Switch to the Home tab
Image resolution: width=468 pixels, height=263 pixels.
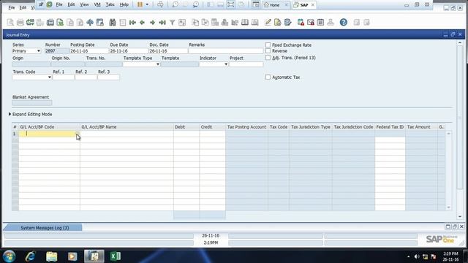[x=275, y=5]
